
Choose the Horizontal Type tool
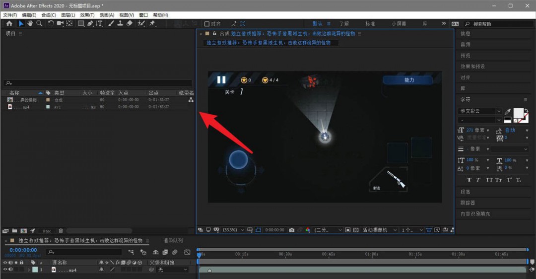(x=99, y=23)
